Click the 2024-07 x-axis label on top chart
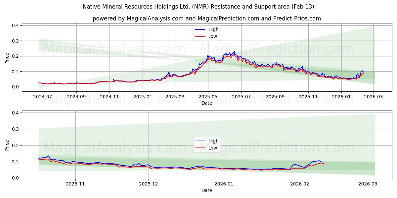 point(43,97)
